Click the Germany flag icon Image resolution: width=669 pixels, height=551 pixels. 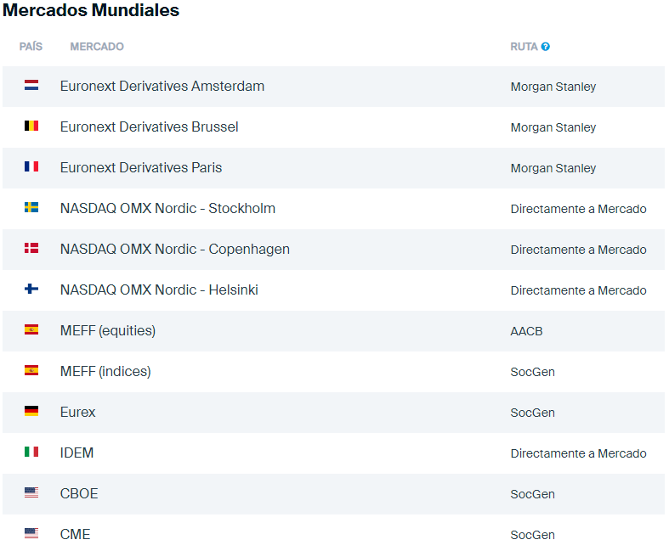31,412
